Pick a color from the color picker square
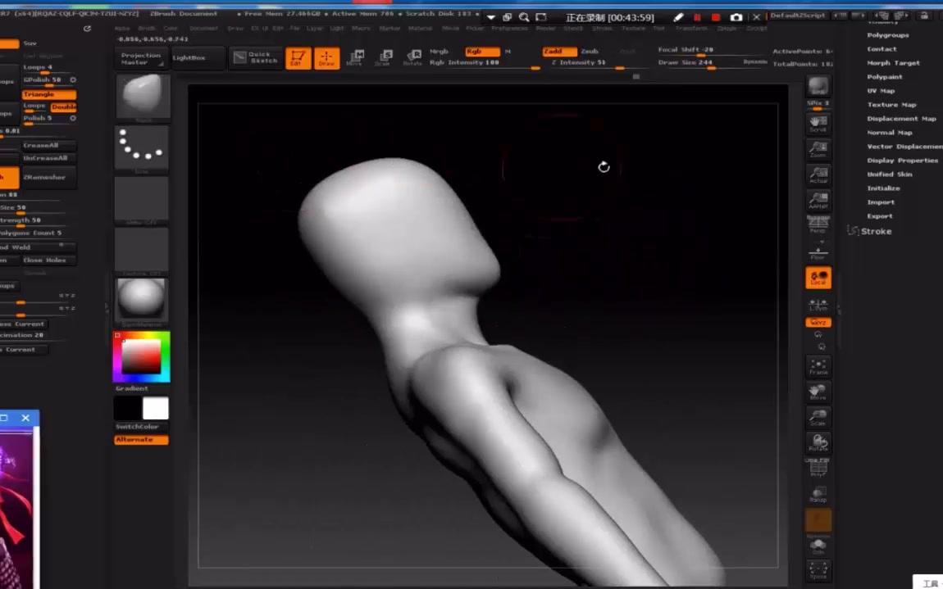The width and height of the screenshot is (943, 589). point(141,354)
